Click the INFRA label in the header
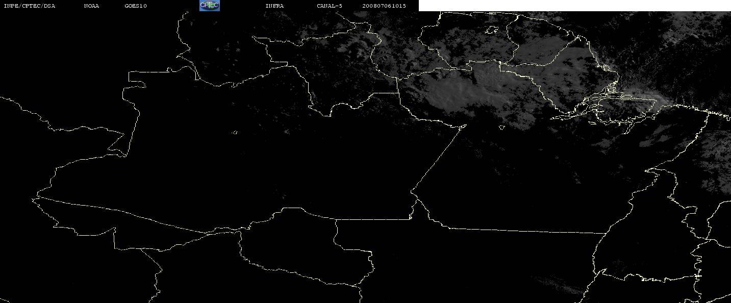 (274, 6)
